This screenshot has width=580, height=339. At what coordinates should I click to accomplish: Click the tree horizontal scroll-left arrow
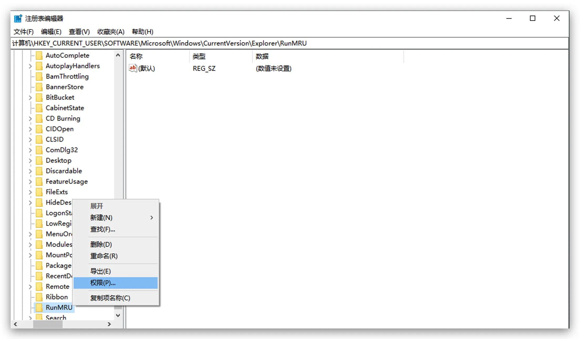[15, 324]
